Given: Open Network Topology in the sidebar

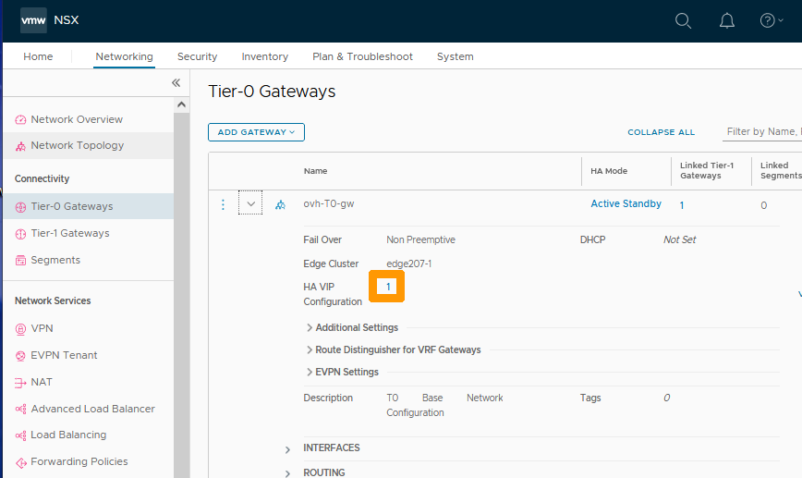Looking at the screenshot, I should pyautogui.click(x=77, y=145).
